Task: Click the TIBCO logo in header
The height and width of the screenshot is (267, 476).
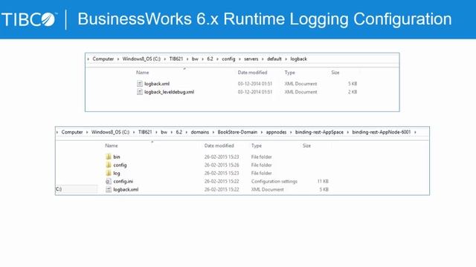Action: (29, 19)
